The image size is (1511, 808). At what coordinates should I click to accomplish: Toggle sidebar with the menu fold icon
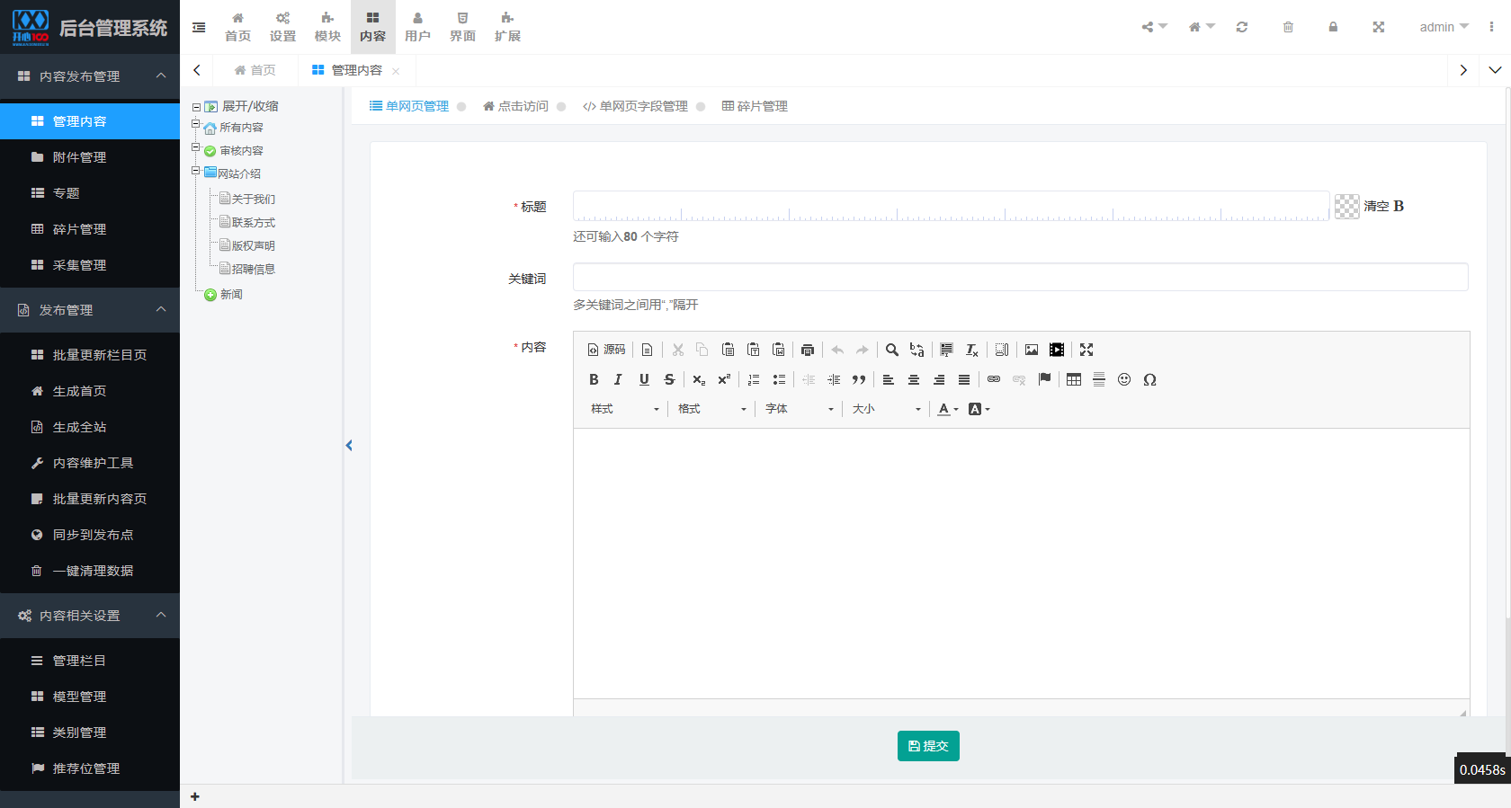click(x=199, y=27)
